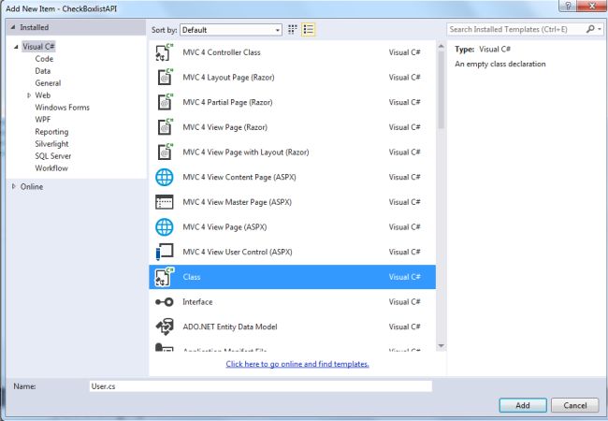Switch to medium icons list view
This screenshot has height=421, width=608.
pyautogui.click(x=309, y=29)
